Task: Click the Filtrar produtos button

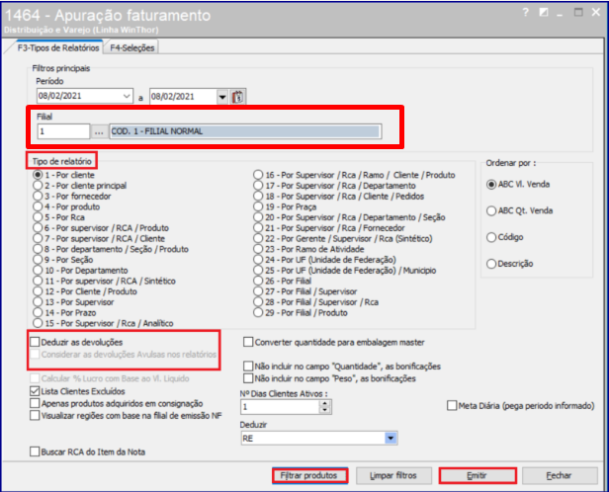Action: click(309, 475)
